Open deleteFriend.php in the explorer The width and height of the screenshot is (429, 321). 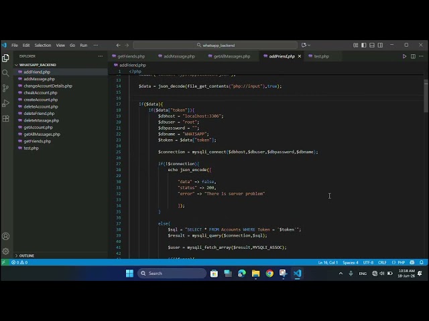pyautogui.click(x=39, y=114)
